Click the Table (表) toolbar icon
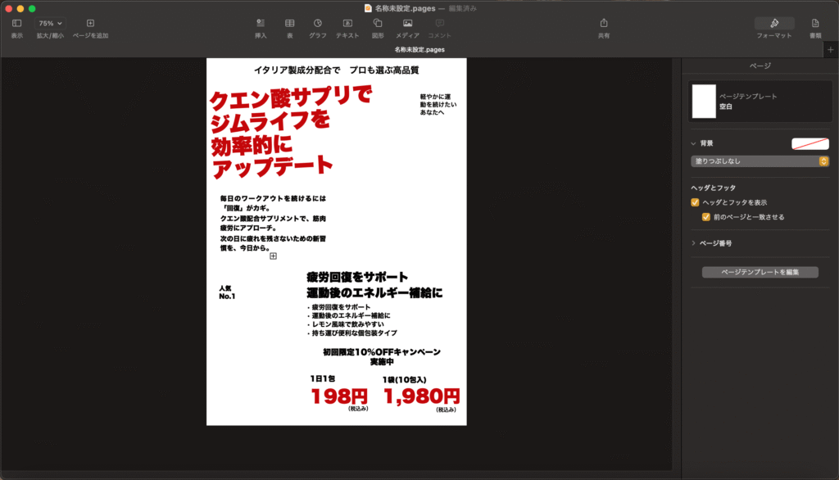Viewport: 839px width, 480px height. tap(289, 23)
